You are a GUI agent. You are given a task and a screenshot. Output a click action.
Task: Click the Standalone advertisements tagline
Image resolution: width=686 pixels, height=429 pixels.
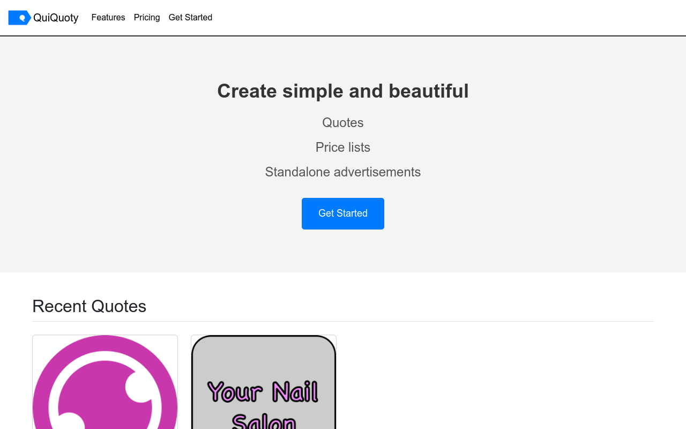click(x=343, y=172)
